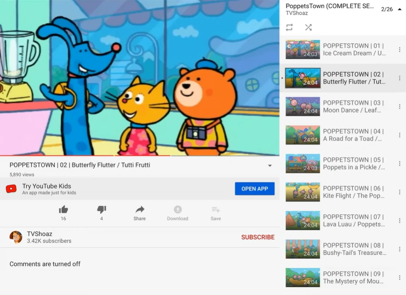406x295 pixels.
Task: Click the YouTube Kids logo icon
Action: click(x=11, y=189)
